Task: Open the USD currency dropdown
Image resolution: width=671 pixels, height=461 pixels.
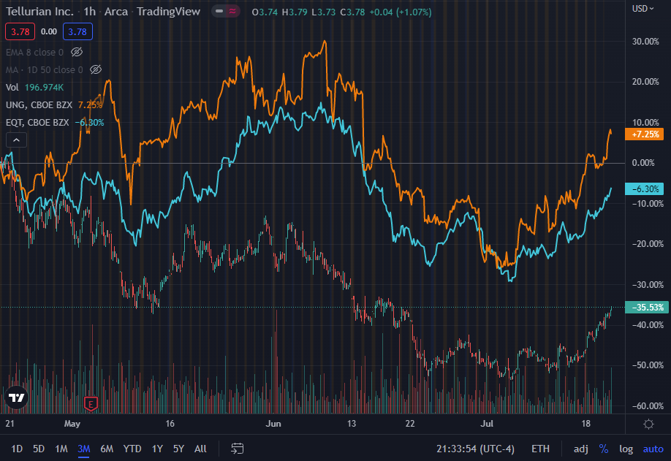Action: pos(642,9)
